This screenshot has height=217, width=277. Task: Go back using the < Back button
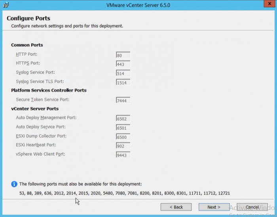(176, 207)
